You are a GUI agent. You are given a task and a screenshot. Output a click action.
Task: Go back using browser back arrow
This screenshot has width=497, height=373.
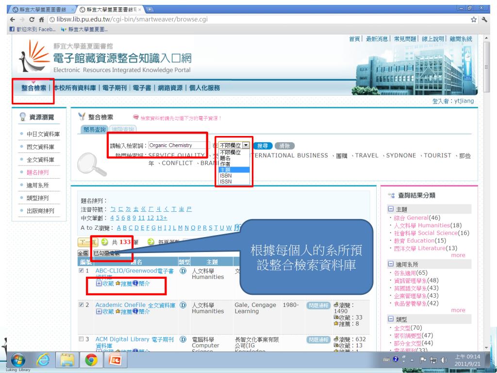[x=12, y=19]
